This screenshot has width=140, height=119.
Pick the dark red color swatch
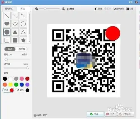(27, 79)
